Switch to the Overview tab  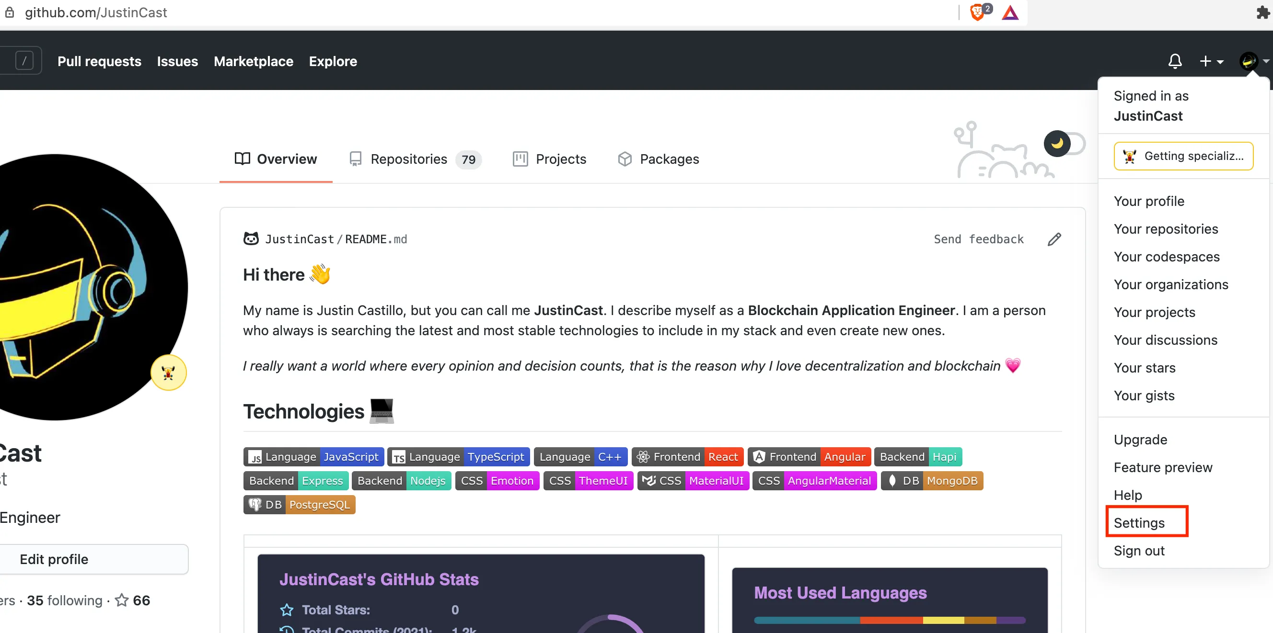point(276,159)
